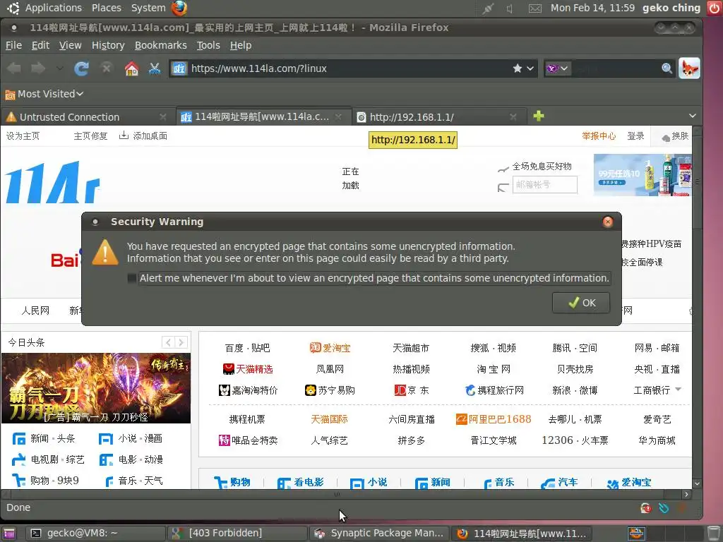Open the Applications menu
The height and width of the screenshot is (542, 723).
coord(54,8)
